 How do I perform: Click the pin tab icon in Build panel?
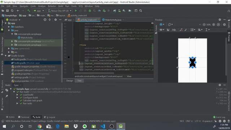(x=7, y=96)
